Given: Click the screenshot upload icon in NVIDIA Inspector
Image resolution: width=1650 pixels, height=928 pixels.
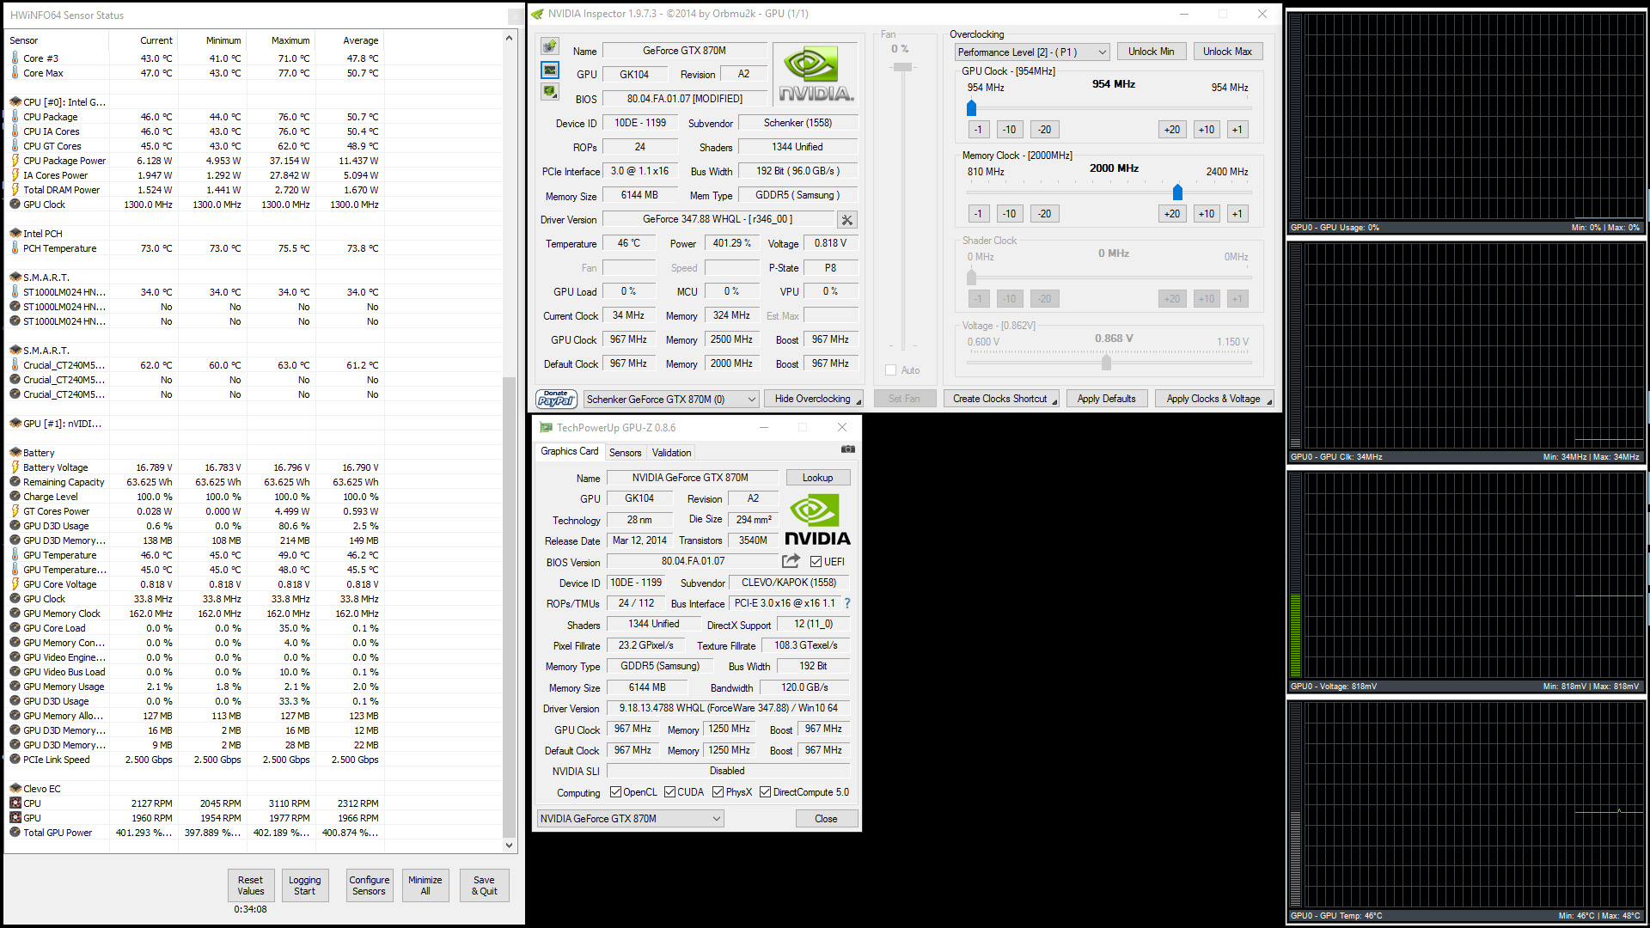Looking at the screenshot, I should point(550,46).
